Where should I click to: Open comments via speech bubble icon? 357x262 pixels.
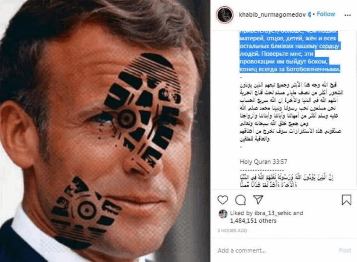point(241,200)
